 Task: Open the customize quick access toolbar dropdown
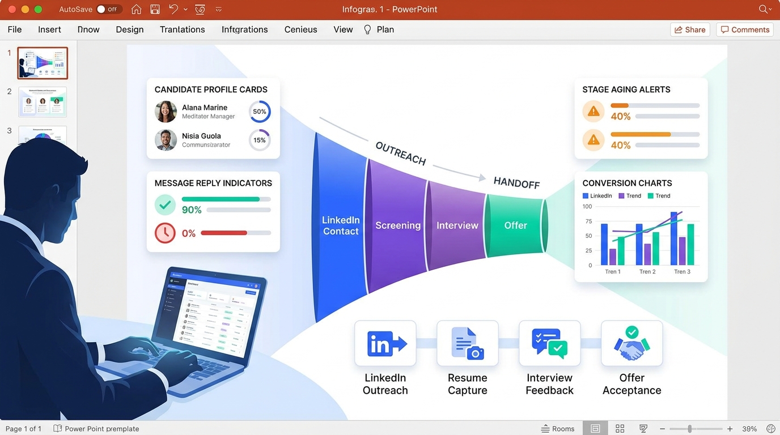[x=219, y=10]
